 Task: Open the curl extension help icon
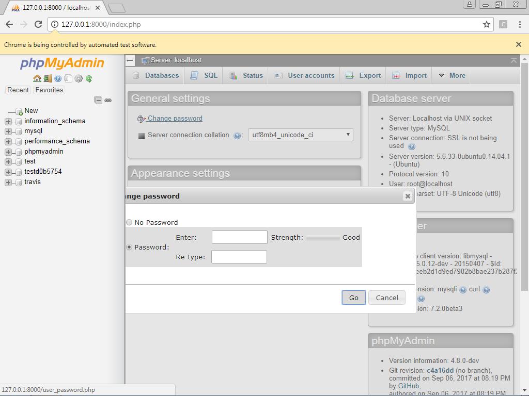[x=486, y=290]
